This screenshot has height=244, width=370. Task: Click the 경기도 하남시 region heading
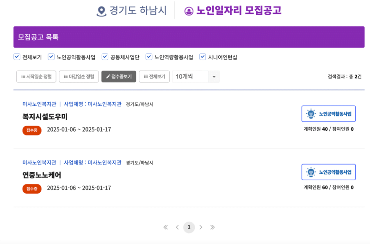138,11
